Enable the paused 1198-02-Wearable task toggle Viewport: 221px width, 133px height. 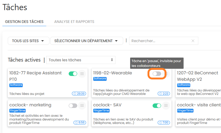tap(157, 74)
